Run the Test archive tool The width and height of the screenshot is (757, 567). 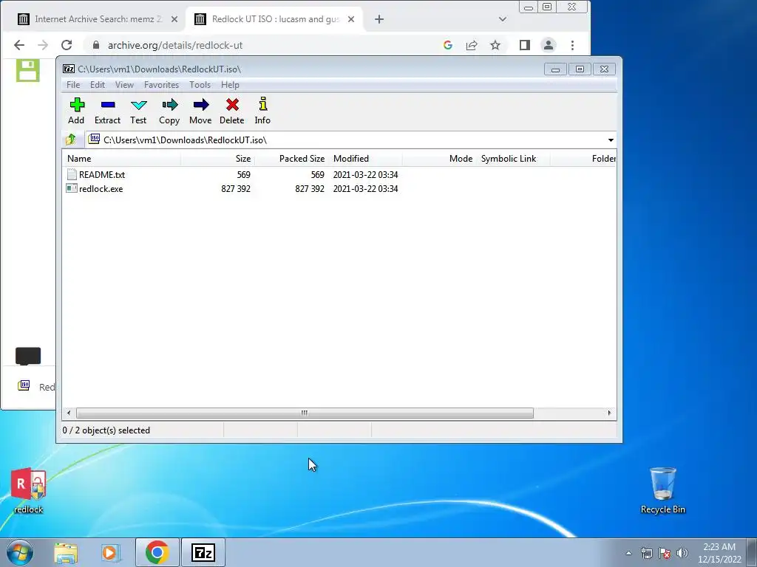138,111
